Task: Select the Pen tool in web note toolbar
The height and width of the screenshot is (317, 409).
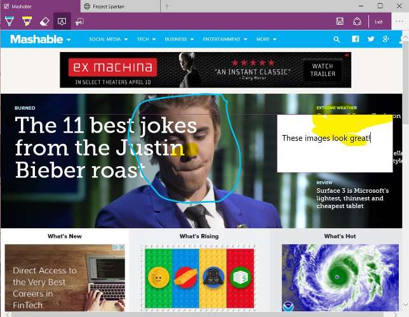Action: (x=10, y=21)
